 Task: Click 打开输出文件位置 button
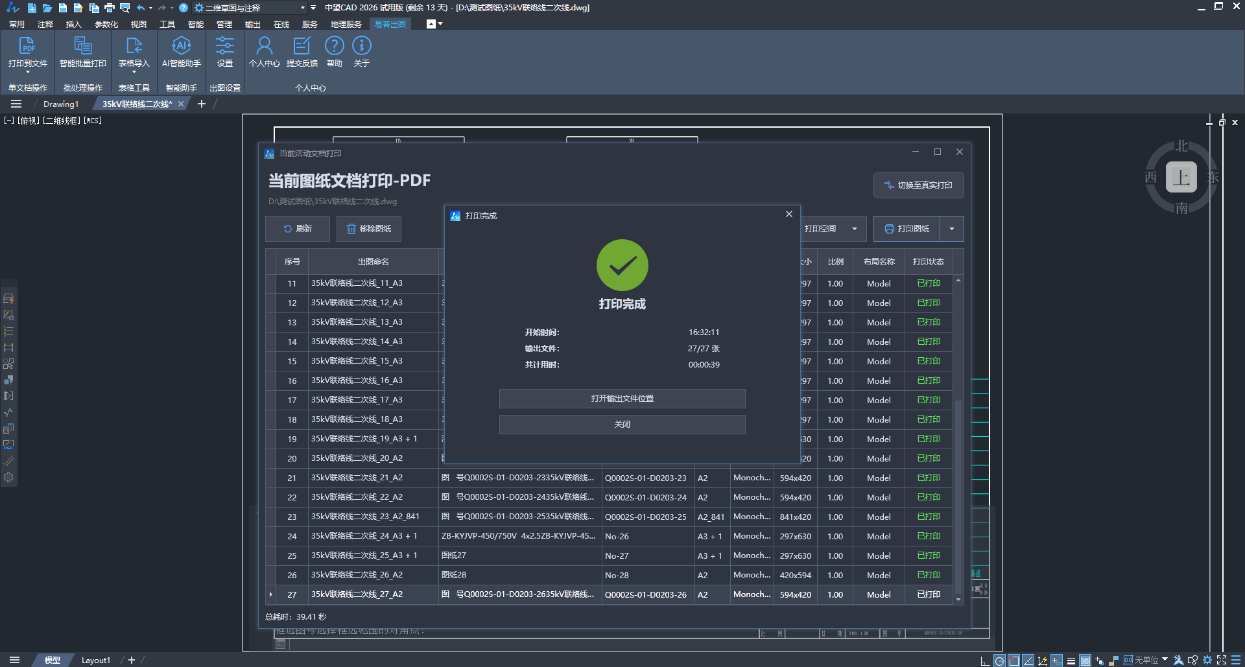pos(622,399)
